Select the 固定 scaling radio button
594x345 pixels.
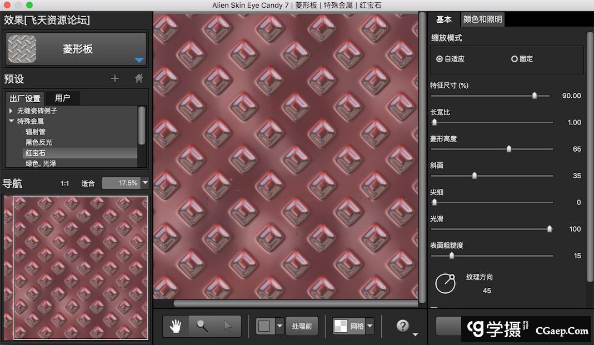pyautogui.click(x=514, y=59)
